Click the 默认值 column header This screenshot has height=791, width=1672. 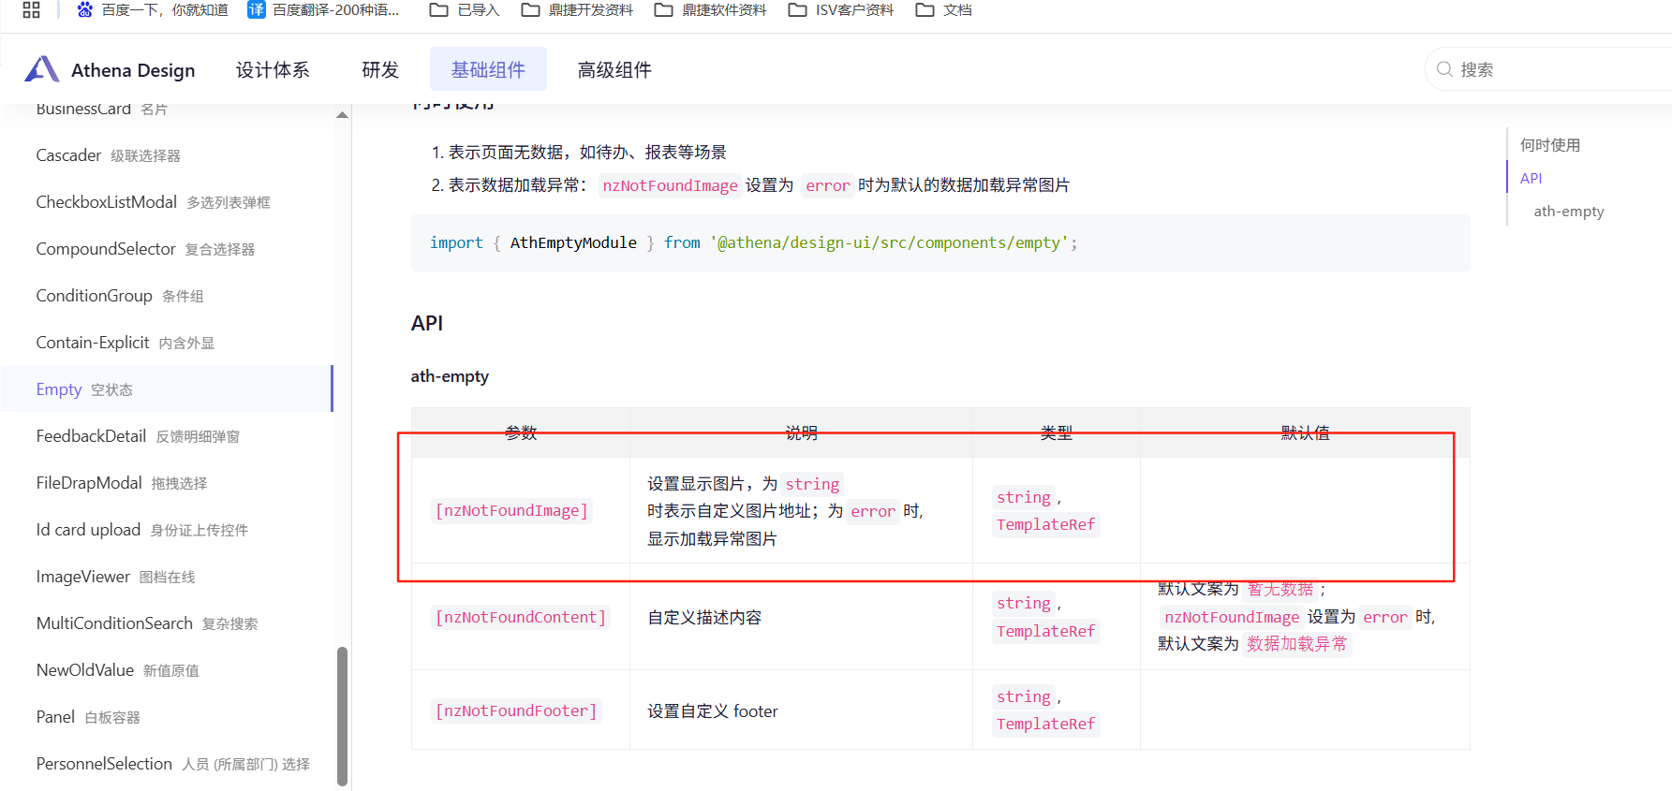point(1305,432)
